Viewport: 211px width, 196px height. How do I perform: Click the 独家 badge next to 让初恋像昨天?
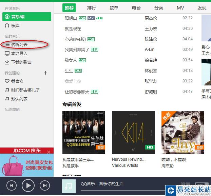tap(94, 92)
